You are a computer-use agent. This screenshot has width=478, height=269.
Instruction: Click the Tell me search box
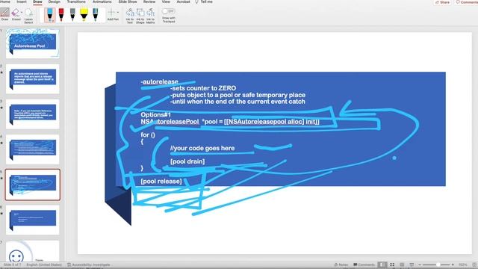pyautogui.click(x=204, y=1)
